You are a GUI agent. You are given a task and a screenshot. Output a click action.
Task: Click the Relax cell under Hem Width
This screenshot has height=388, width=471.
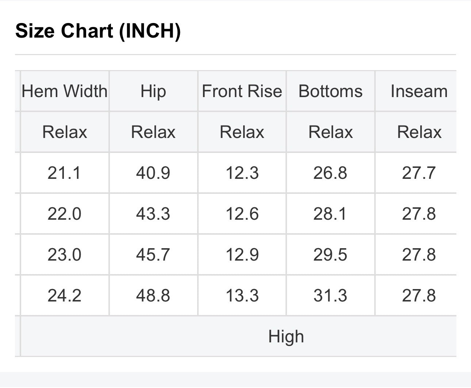[65, 132]
